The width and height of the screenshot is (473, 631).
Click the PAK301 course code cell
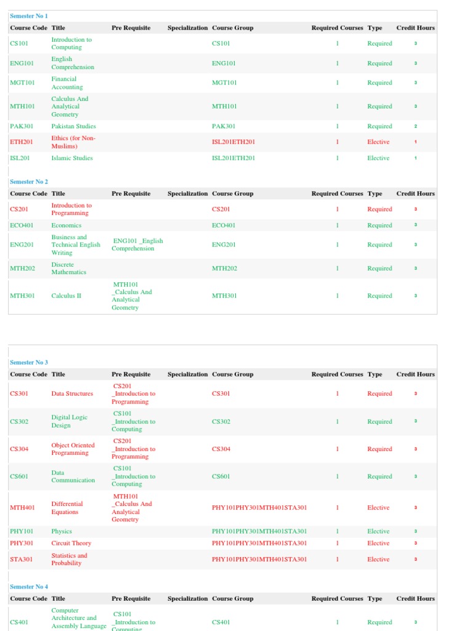click(22, 126)
